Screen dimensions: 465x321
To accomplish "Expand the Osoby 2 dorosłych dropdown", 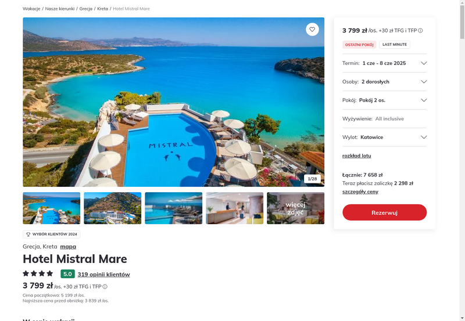I will click(384, 82).
